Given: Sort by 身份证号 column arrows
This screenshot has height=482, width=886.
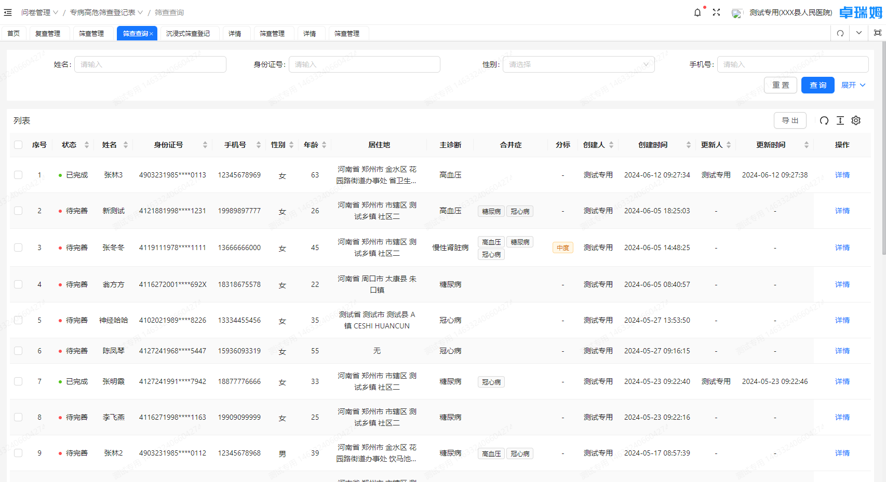Looking at the screenshot, I should coord(205,145).
